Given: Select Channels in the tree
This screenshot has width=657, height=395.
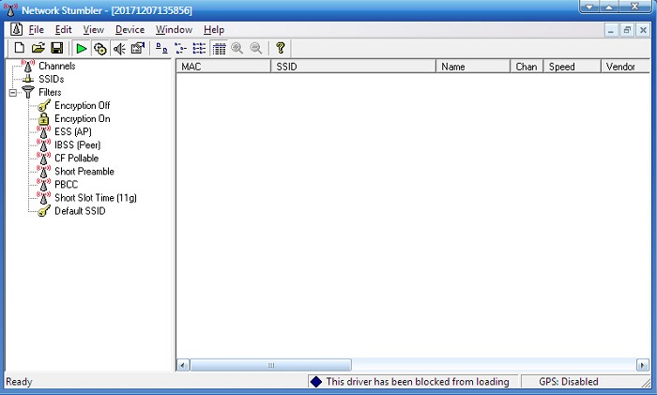Looking at the screenshot, I should click(x=57, y=67).
